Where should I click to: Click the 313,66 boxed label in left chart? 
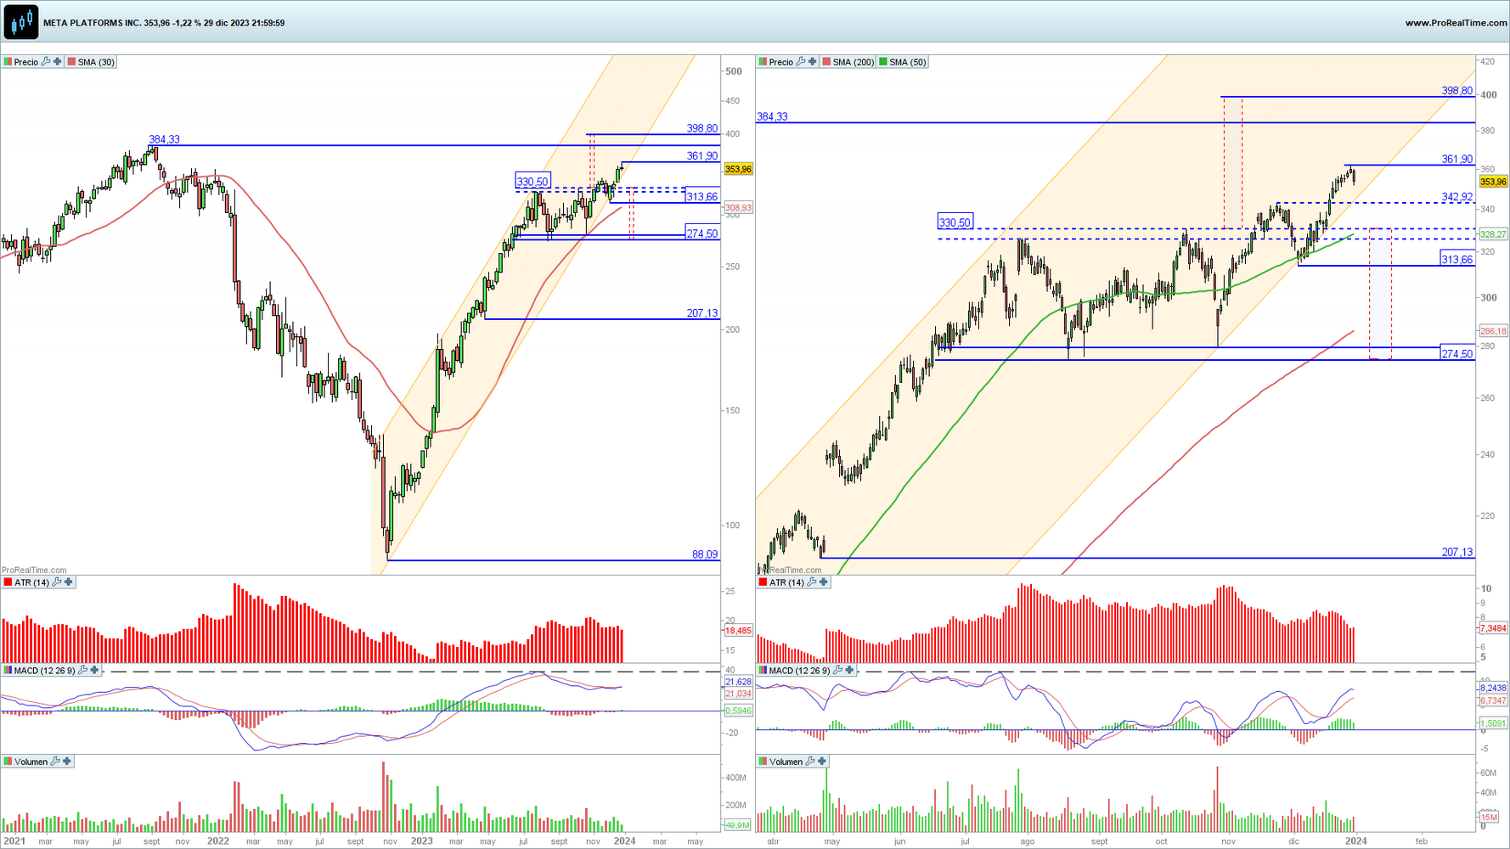[702, 196]
